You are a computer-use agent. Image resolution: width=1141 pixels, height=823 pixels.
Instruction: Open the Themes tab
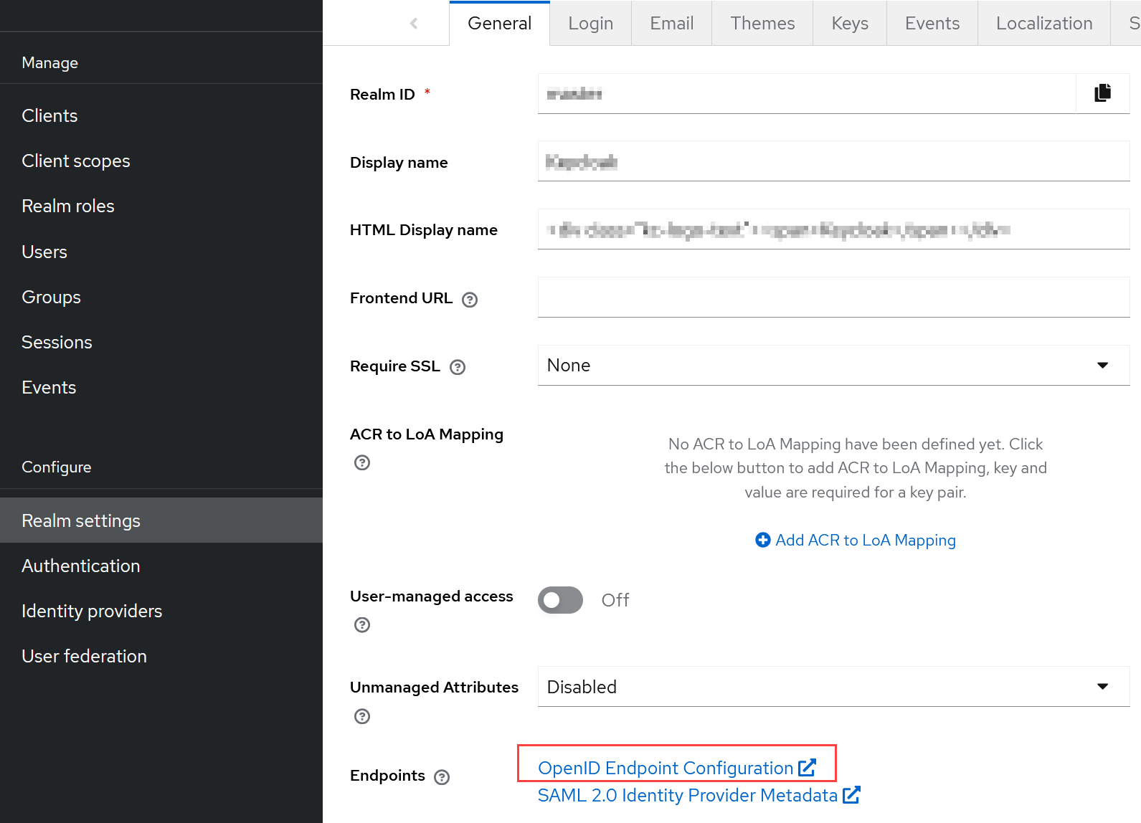point(762,24)
